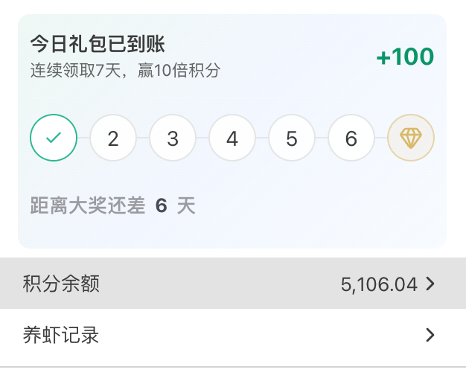Click the completed day 1 checkmark circle
Viewport: 466px width, 387px height.
tap(54, 138)
